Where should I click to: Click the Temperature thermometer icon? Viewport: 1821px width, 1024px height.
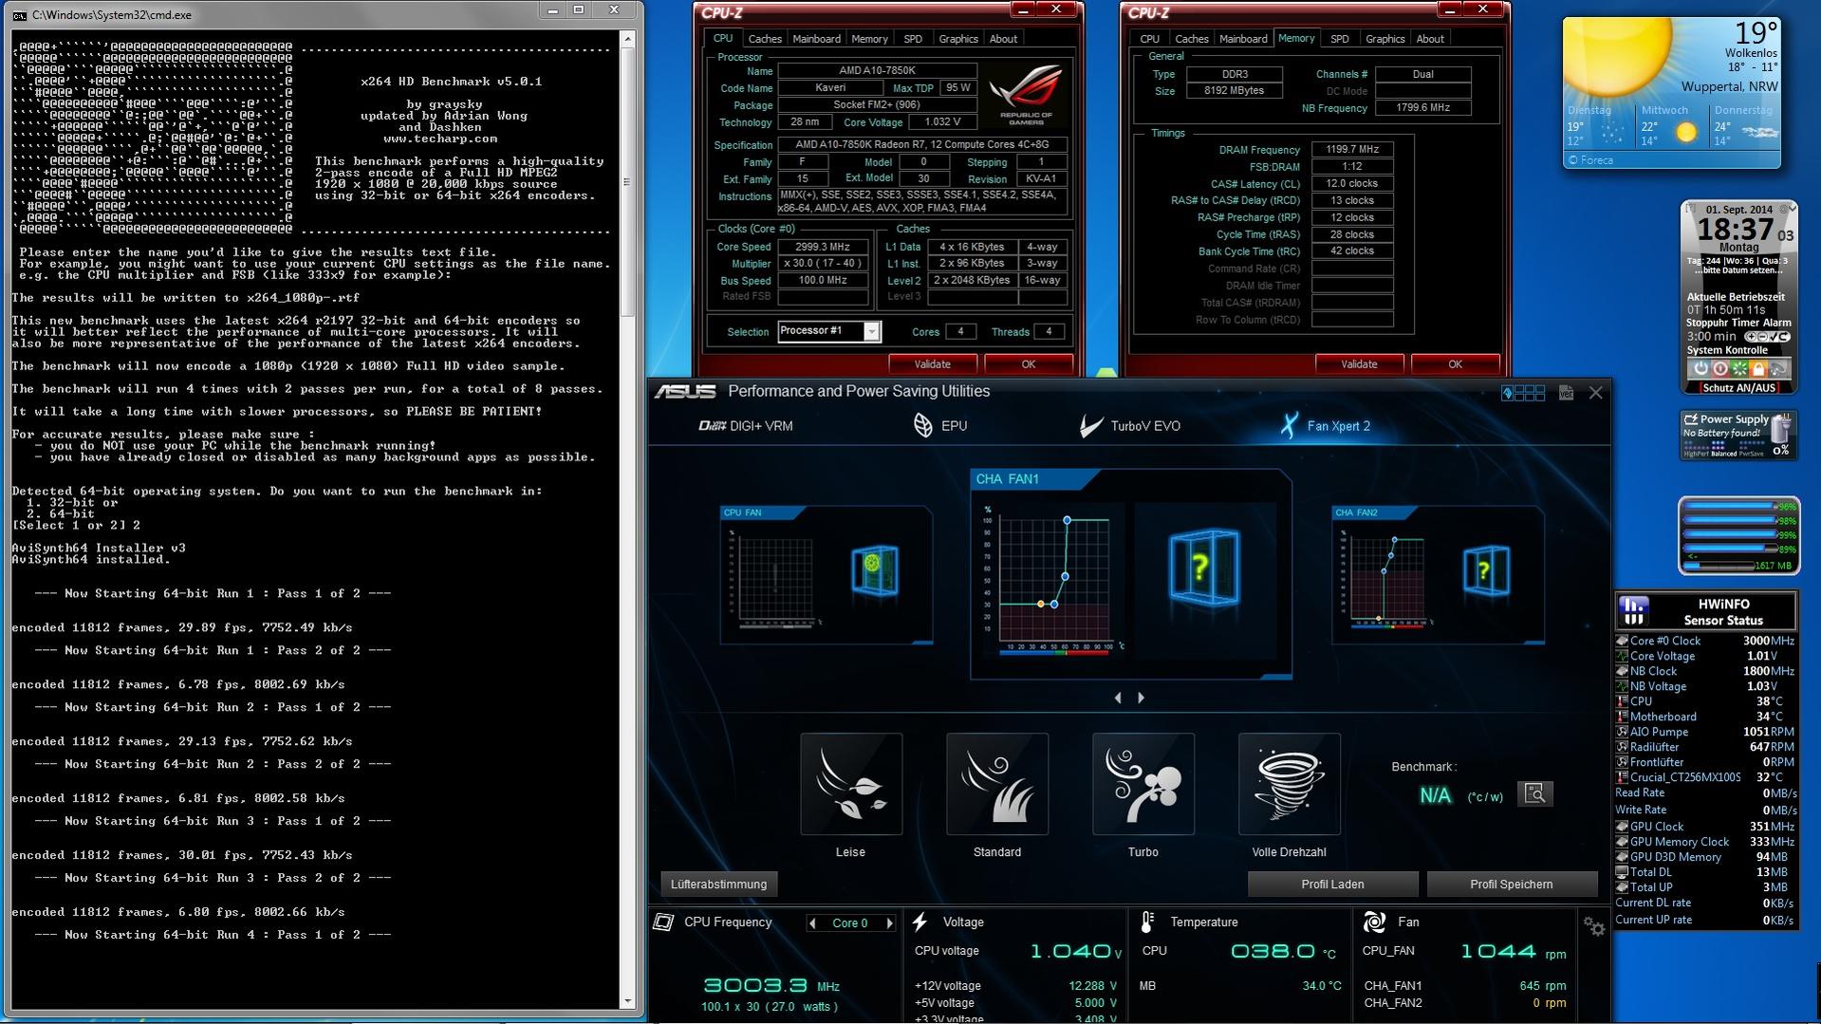pyautogui.click(x=1147, y=922)
